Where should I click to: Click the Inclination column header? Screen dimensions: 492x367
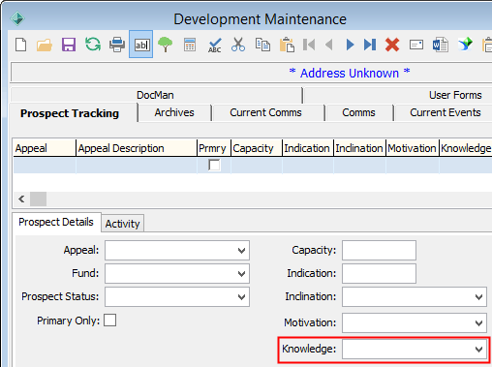[x=359, y=148]
